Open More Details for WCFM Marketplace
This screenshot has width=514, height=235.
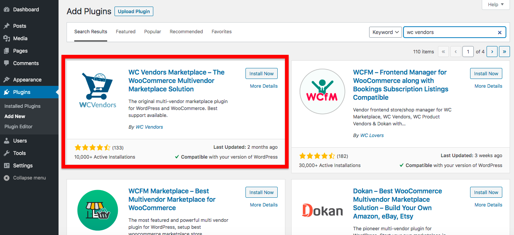click(x=264, y=205)
